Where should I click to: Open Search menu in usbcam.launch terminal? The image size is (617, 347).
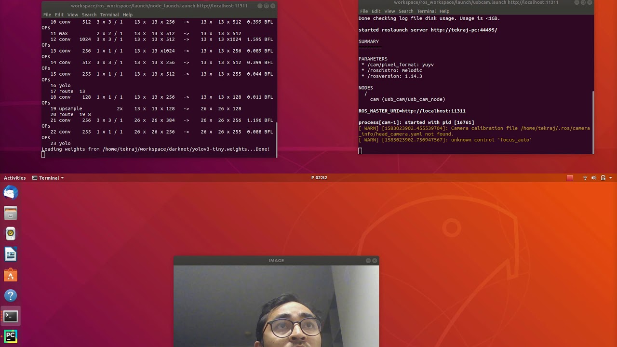pos(406,11)
